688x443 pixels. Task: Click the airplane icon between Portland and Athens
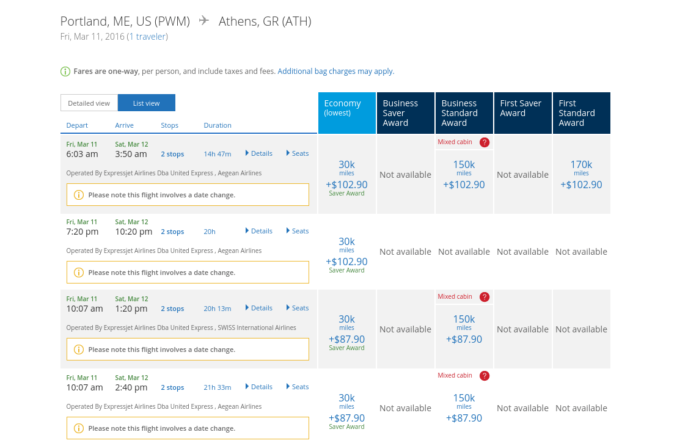coord(204,21)
